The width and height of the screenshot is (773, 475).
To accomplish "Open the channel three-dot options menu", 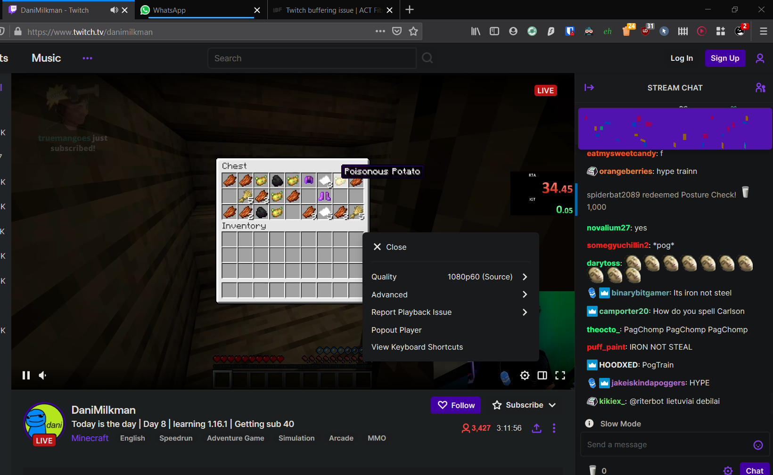I will click(554, 428).
